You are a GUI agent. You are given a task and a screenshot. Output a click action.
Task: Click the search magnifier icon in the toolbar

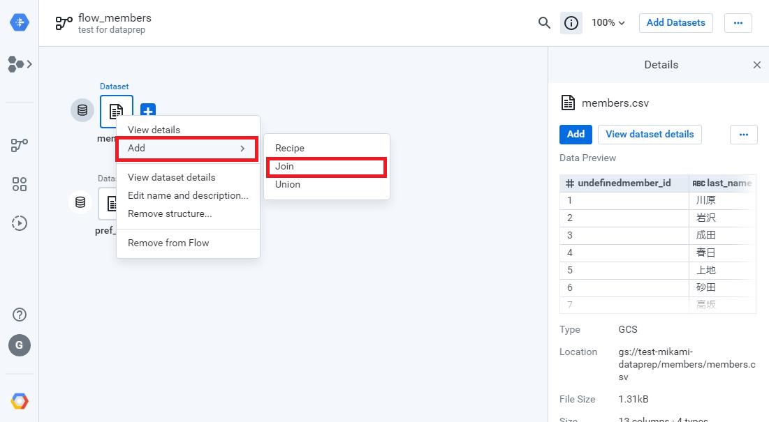[x=544, y=22]
